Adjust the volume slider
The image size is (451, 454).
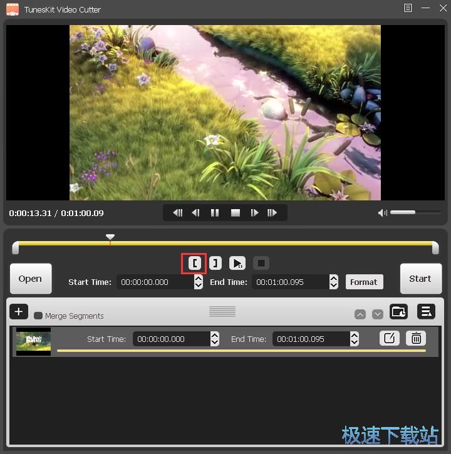(x=415, y=212)
